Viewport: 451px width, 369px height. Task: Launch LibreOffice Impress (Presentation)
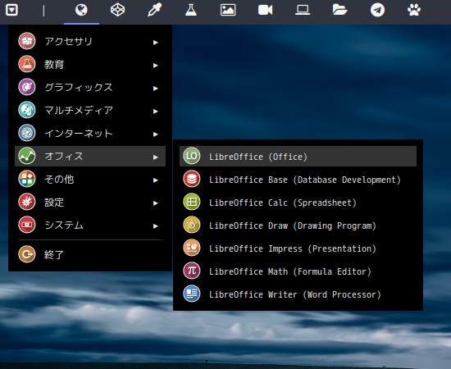click(298, 248)
